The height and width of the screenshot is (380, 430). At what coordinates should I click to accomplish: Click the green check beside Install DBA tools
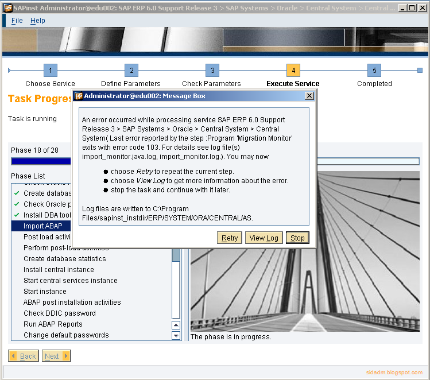[17, 215]
